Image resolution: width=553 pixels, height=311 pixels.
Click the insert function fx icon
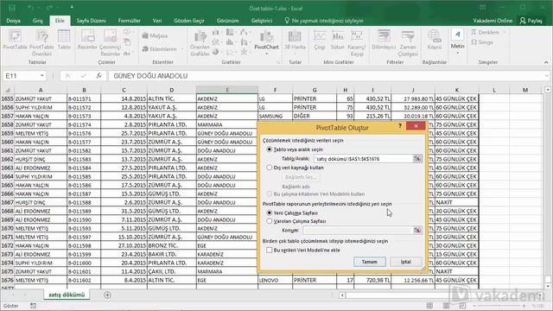pos(99,76)
